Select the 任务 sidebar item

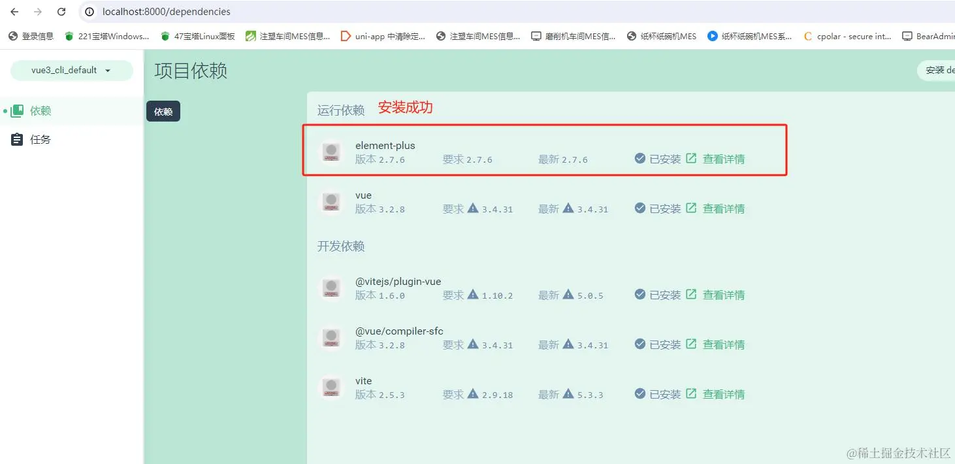(x=71, y=140)
